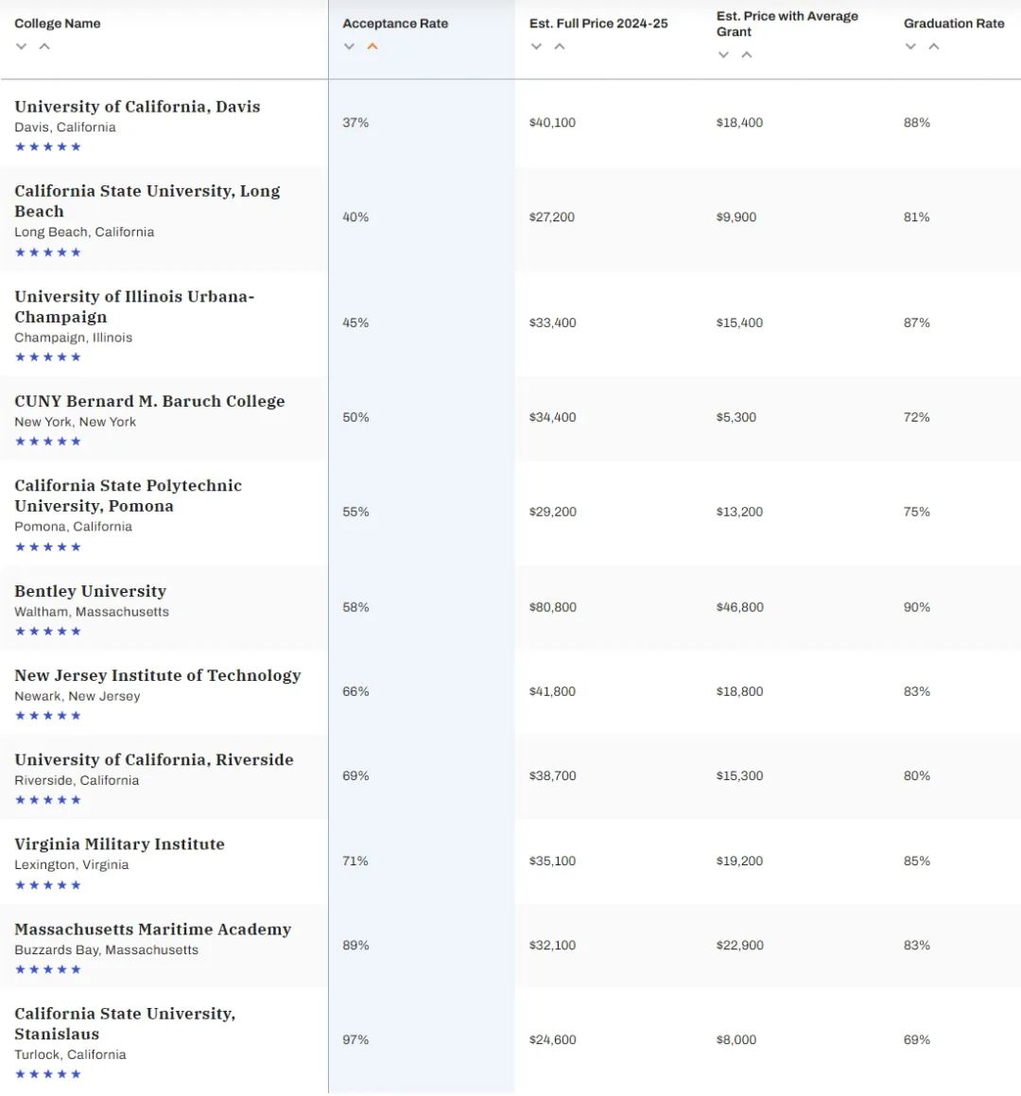This screenshot has width=1021, height=1096.
Task: Sort Est. Full Price descending
Action: click(537, 46)
